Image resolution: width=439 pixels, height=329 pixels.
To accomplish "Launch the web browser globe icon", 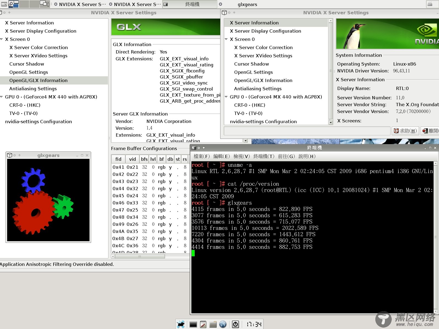I will tap(223, 324).
